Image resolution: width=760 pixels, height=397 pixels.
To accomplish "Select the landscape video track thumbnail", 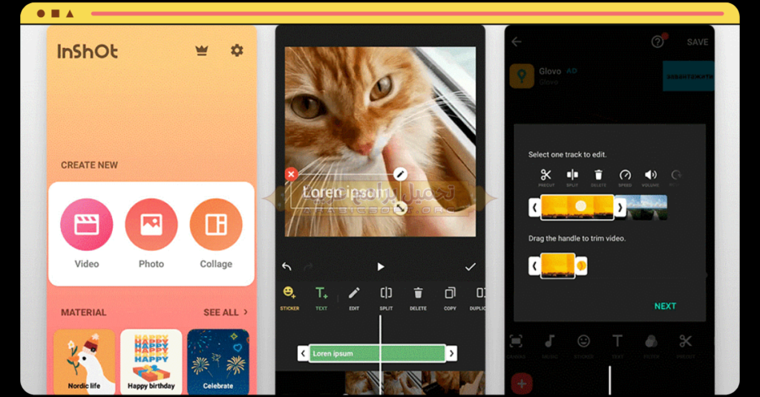I will click(646, 207).
